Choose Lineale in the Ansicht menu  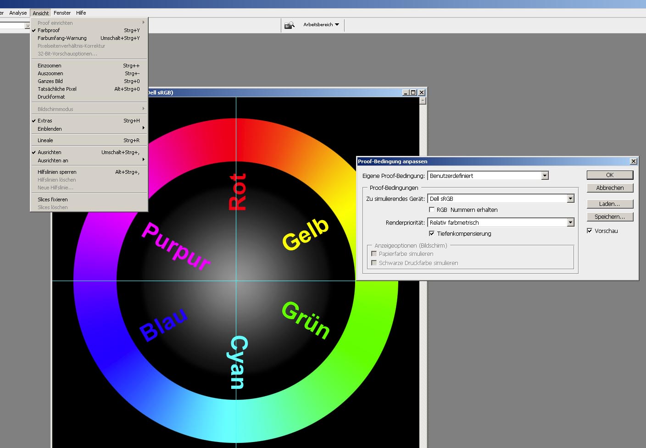(x=45, y=141)
